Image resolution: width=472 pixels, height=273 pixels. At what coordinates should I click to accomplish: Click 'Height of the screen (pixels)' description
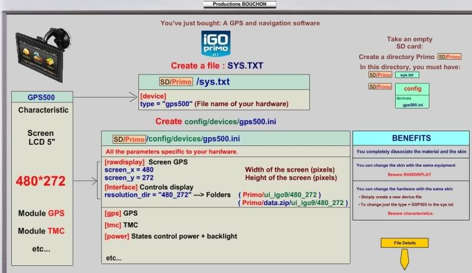click(x=291, y=178)
